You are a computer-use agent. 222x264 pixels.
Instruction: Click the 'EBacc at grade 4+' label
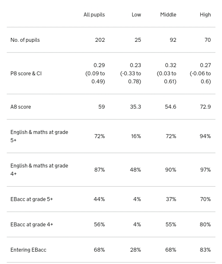(32, 224)
